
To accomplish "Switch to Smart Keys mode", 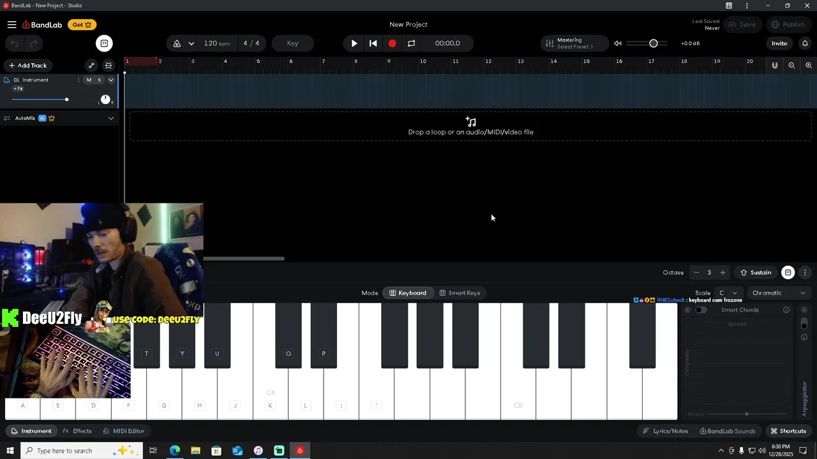I will pyautogui.click(x=460, y=293).
